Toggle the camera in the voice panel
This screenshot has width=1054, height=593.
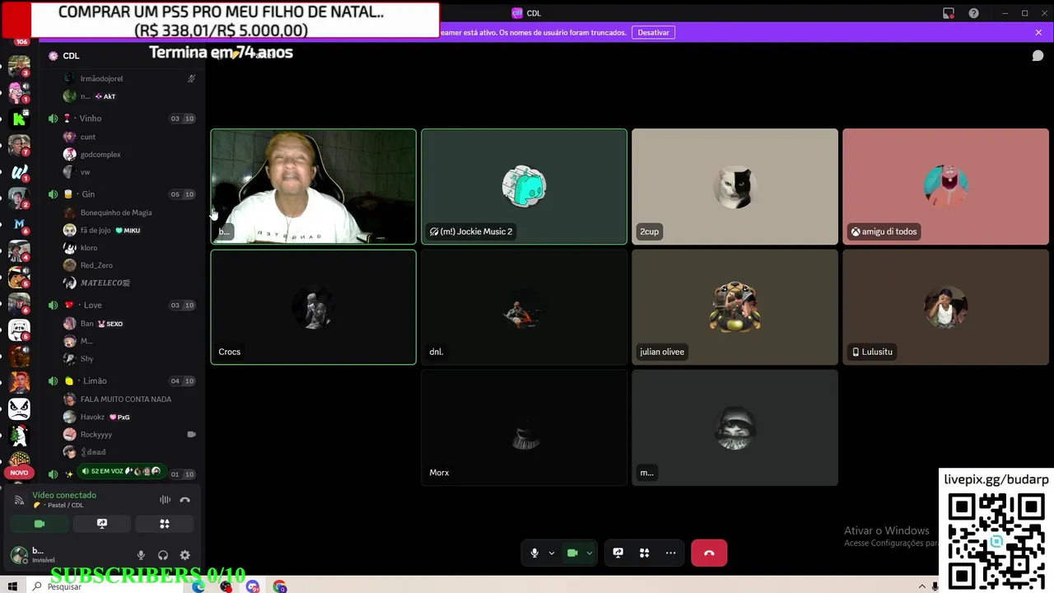pos(40,524)
